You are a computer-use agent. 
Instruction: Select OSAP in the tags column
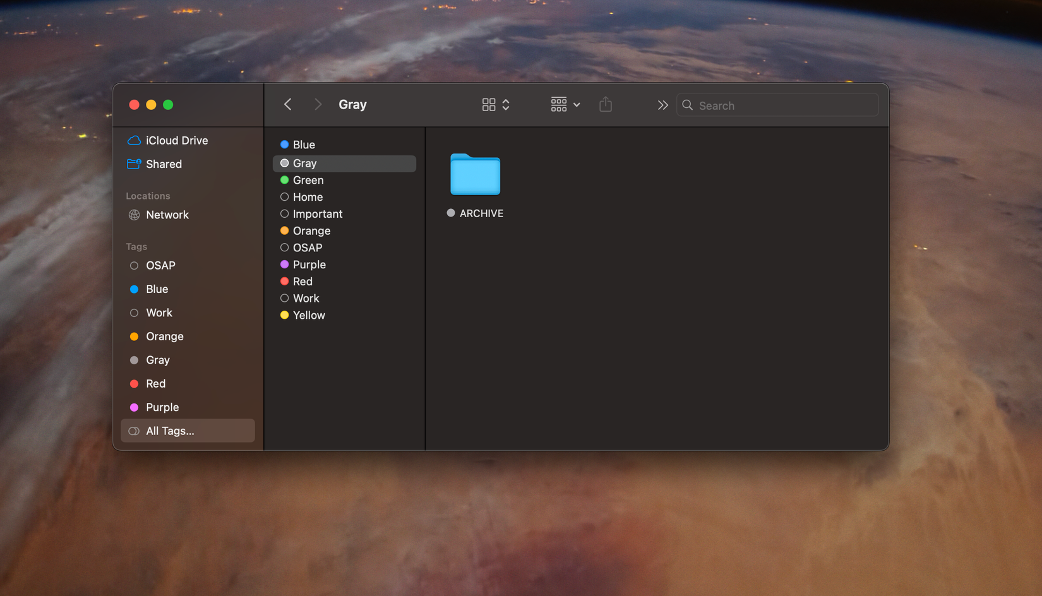(344, 248)
